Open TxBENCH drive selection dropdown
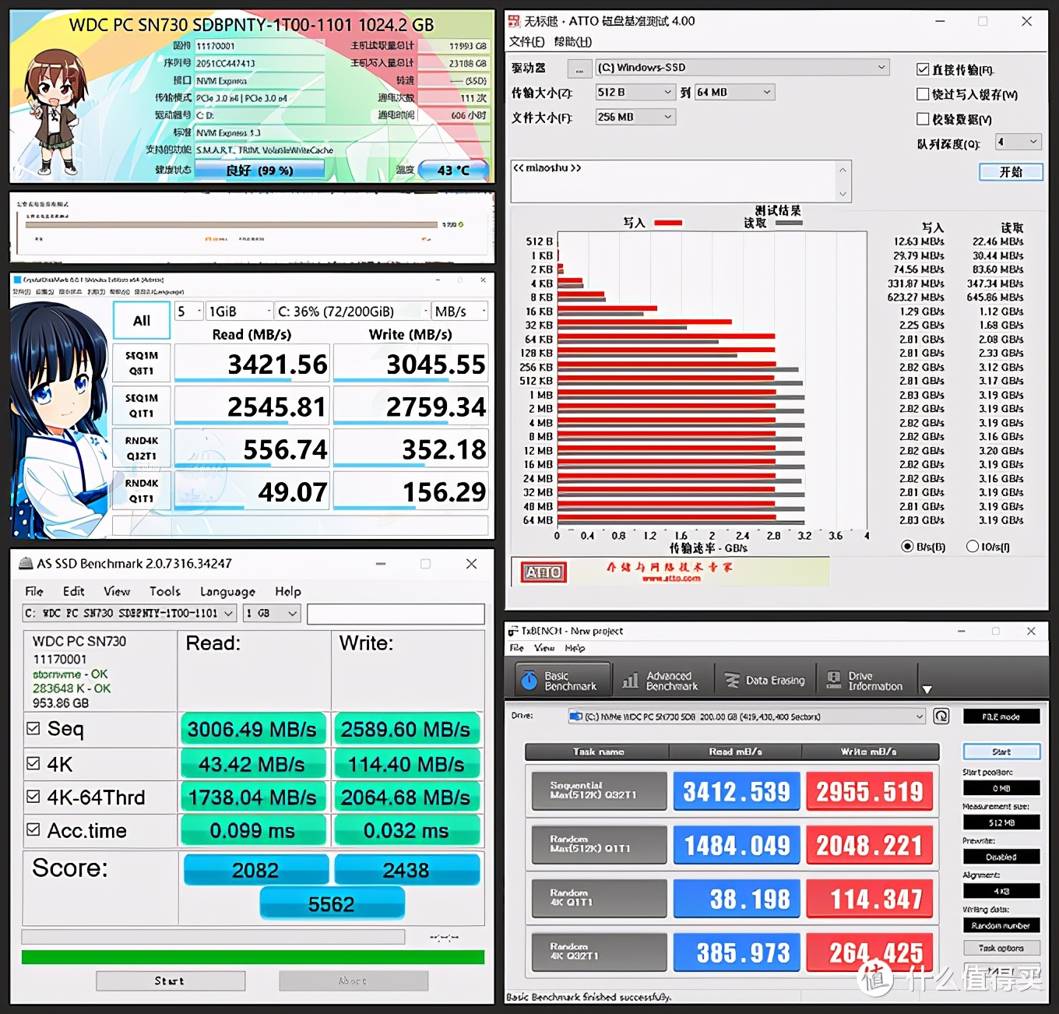Screen dimensions: 1059x1014 pos(746,716)
